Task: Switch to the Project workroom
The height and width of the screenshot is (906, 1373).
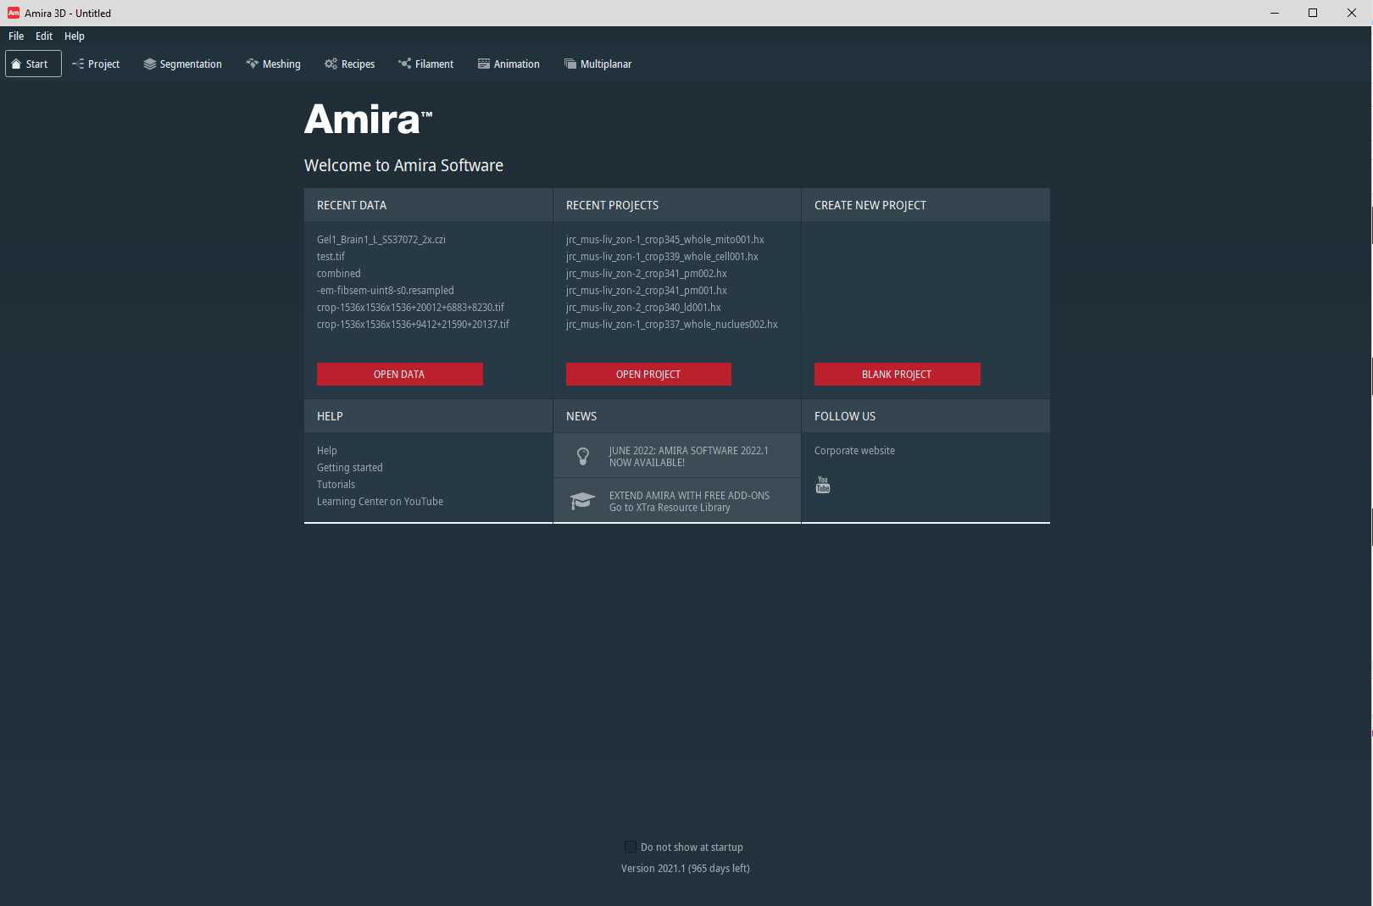Action: pyautogui.click(x=96, y=64)
